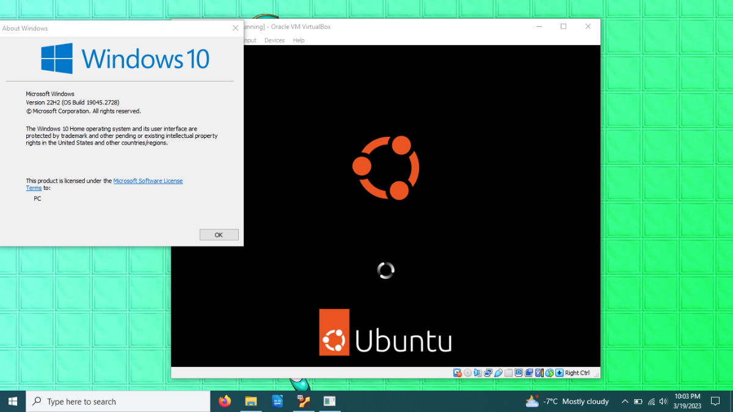Click OK in the About Windows dialog
The height and width of the screenshot is (412, 733).
click(219, 235)
